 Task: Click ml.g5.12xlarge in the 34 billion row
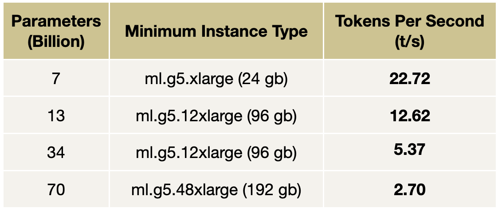click(x=190, y=153)
